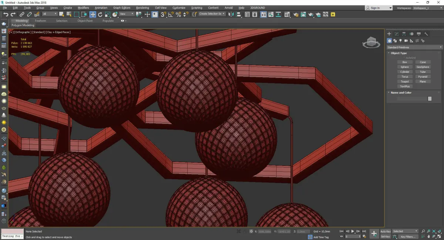Open the Rendering menu

click(x=142, y=8)
